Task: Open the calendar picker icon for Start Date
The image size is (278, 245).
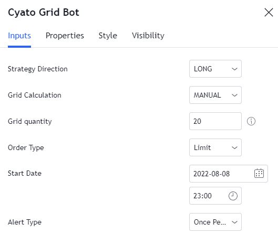Action: point(259,173)
